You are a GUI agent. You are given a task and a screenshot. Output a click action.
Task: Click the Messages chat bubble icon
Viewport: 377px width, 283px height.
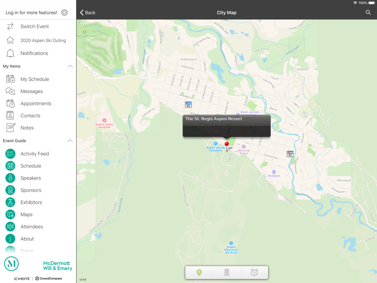tap(10, 91)
